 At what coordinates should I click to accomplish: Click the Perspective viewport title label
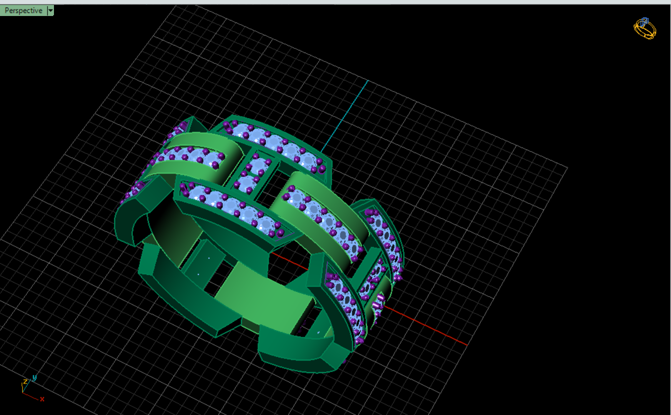click(23, 10)
